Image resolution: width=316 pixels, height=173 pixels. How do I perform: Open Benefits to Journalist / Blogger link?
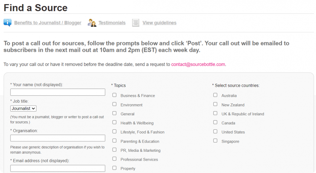[x=48, y=23]
